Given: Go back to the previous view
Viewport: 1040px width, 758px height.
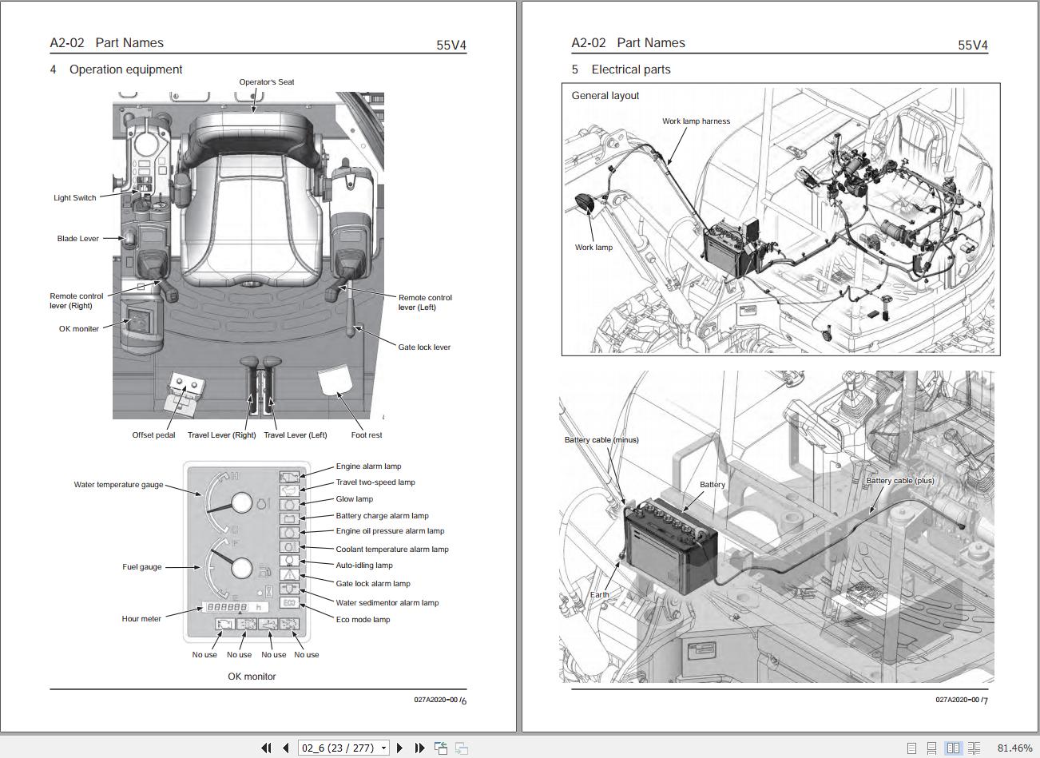Looking at the screenshot, I should [x=440, y=748].
